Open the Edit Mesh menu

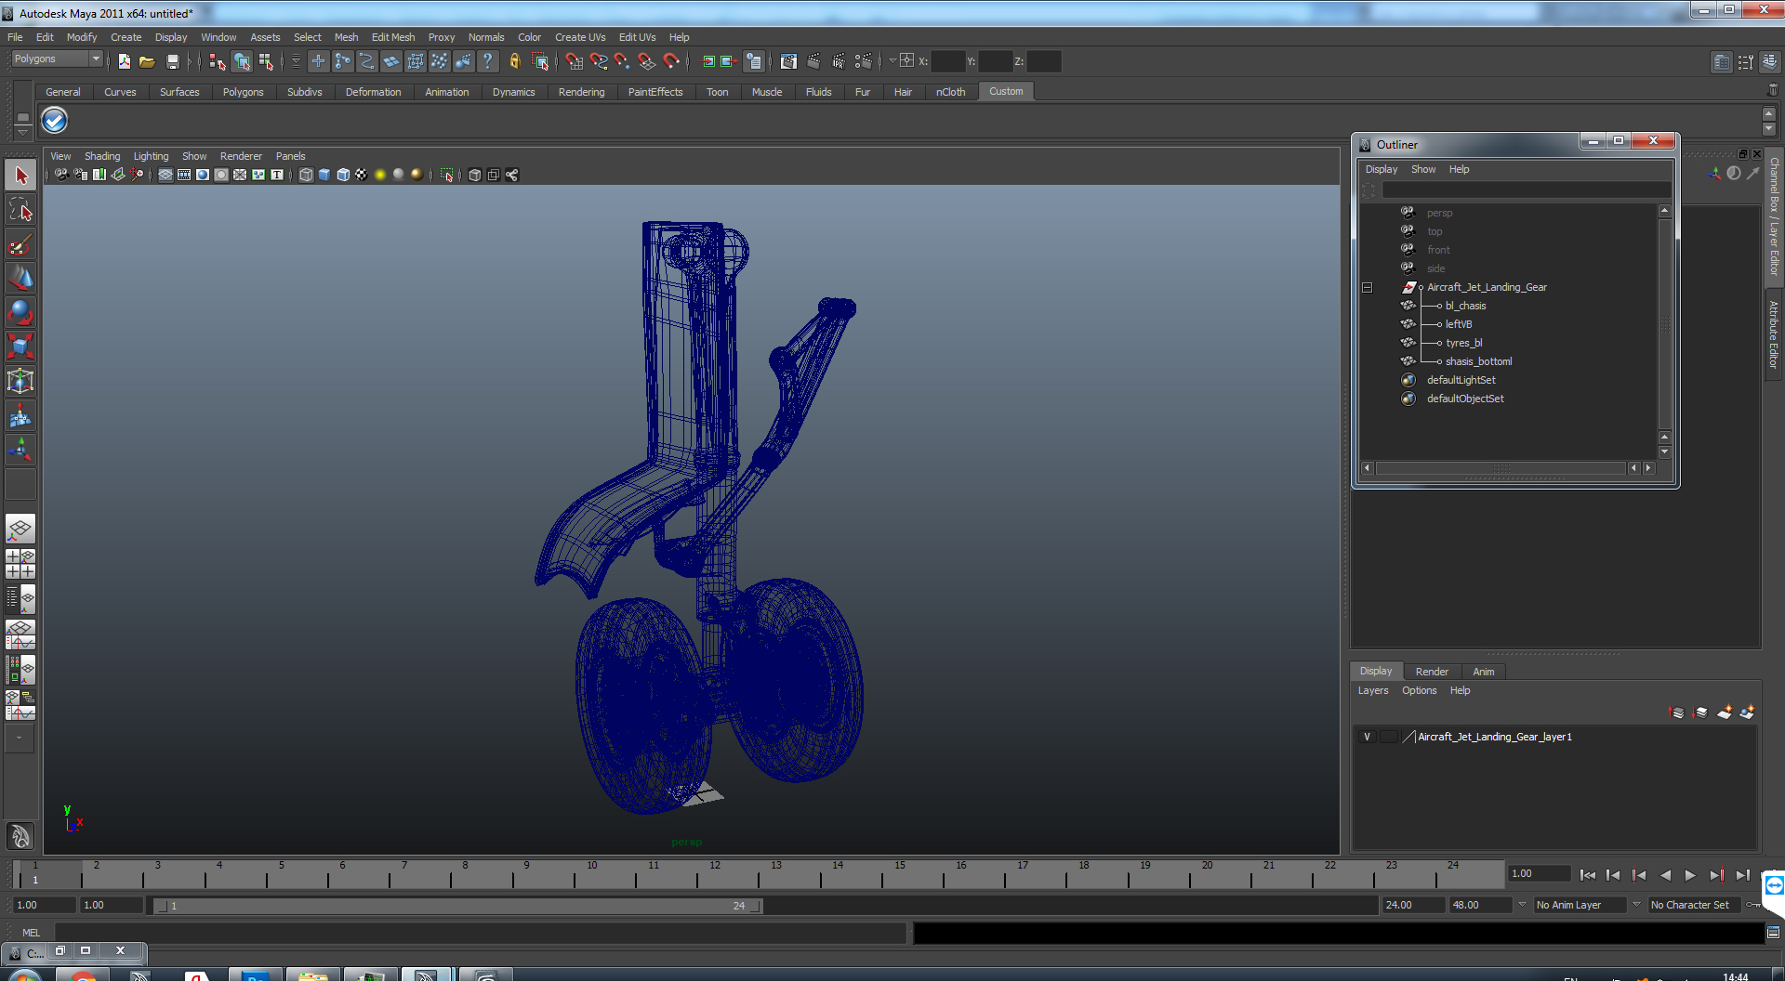coord(393,37)
